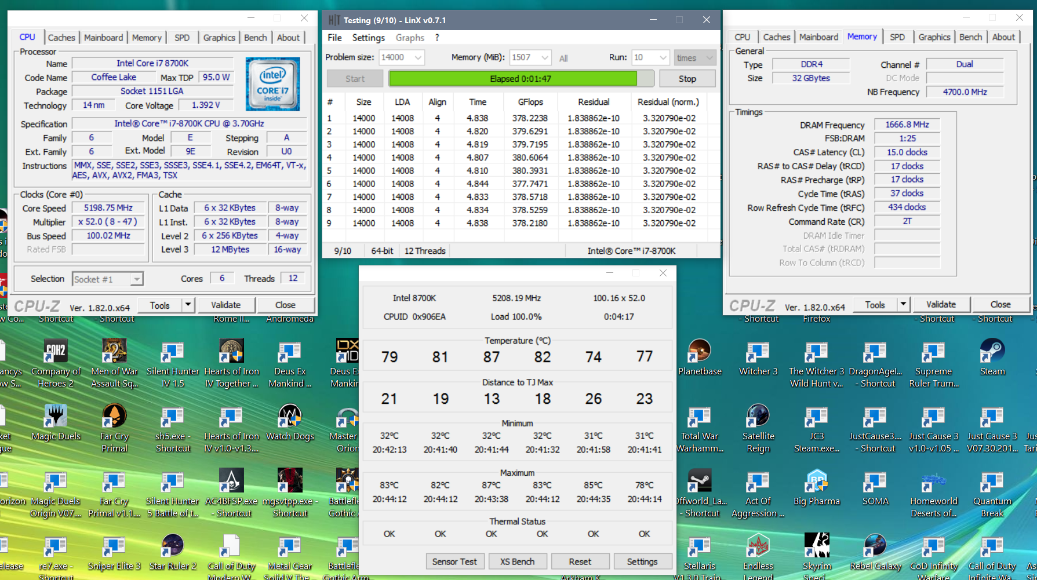Open the Problem size dropdown in LinX
Viewport: 1037px width, 580px height.
(417, 57)
